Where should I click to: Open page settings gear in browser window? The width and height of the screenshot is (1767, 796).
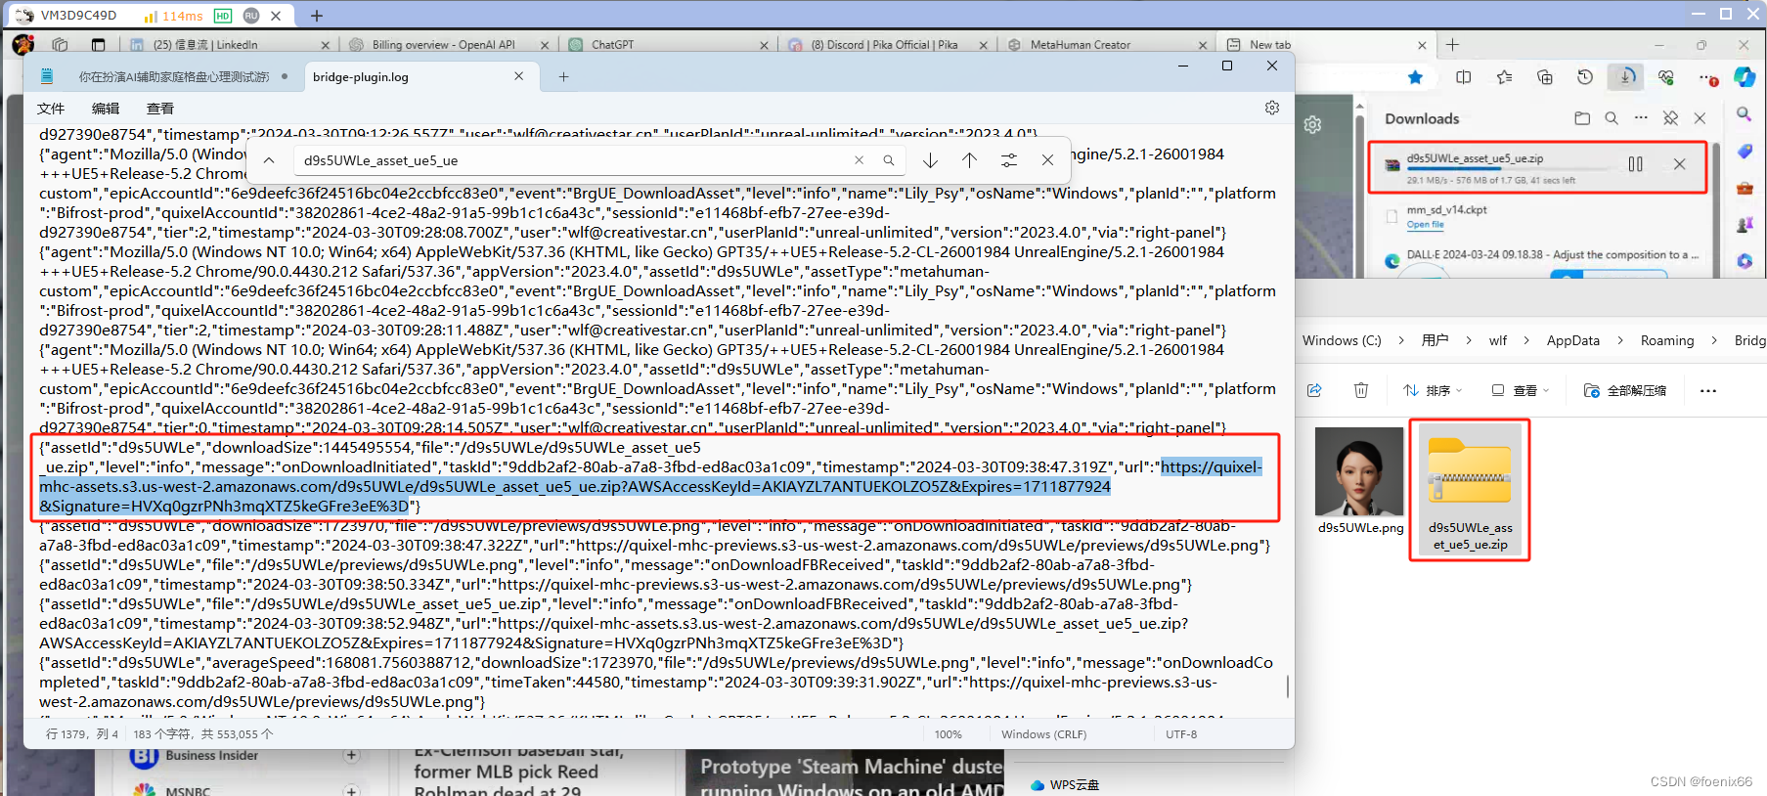[x=1312, y=125]
